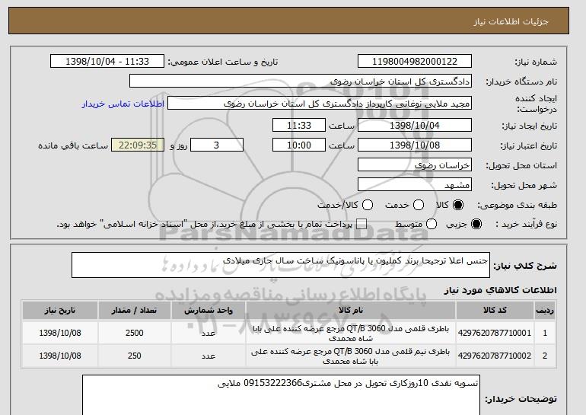Click the unit cell عدد in row 2
The image size is (586, 415).
pos(209,356)
